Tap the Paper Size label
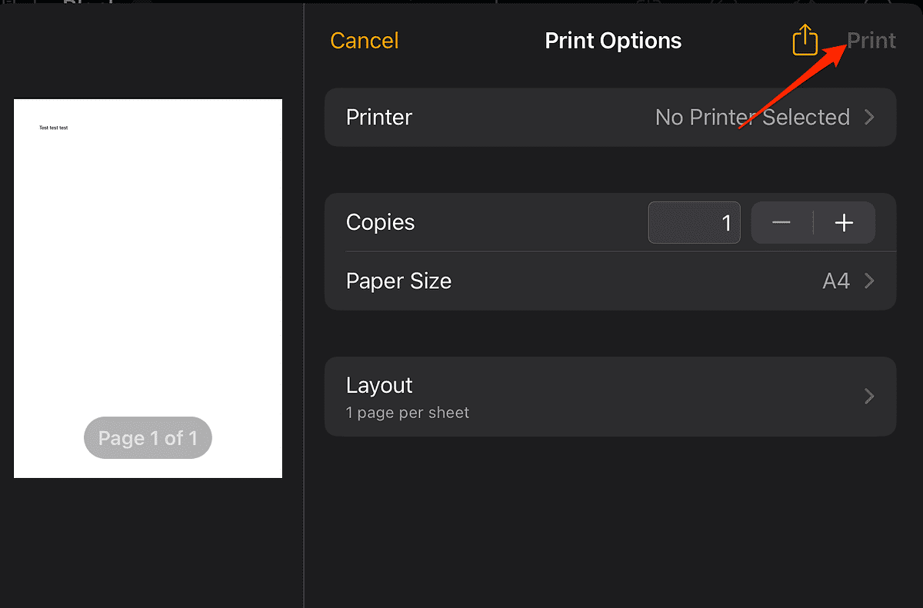The image size is (923, 608). coord(398,281)
